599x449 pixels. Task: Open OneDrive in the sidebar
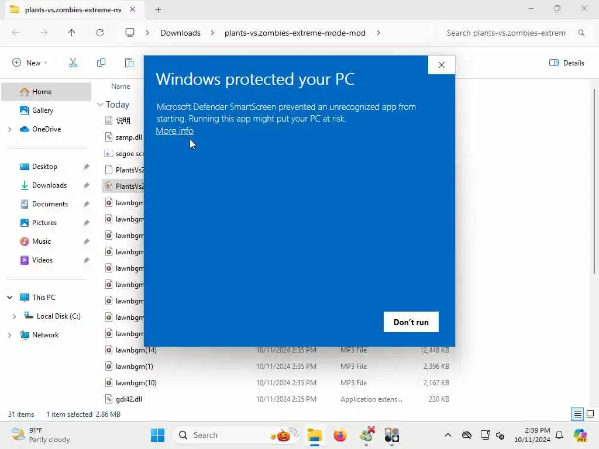46,129
